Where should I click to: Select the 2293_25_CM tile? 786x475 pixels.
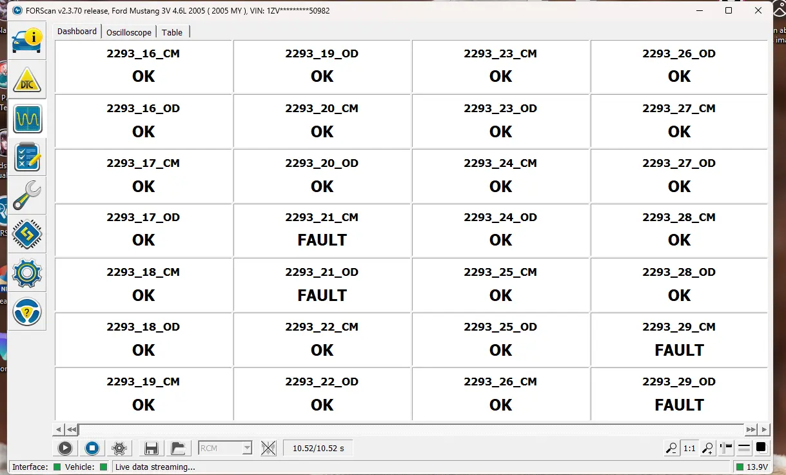click(x=500, y=285)
